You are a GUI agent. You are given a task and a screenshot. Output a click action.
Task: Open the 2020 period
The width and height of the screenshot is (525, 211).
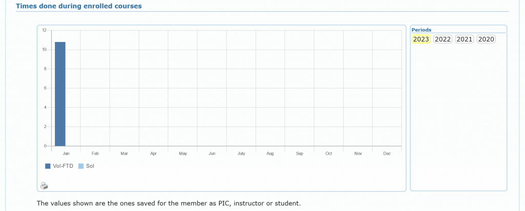click(486, 39)
